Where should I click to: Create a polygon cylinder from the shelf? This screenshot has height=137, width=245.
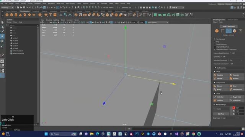click(x=16, y=15)
